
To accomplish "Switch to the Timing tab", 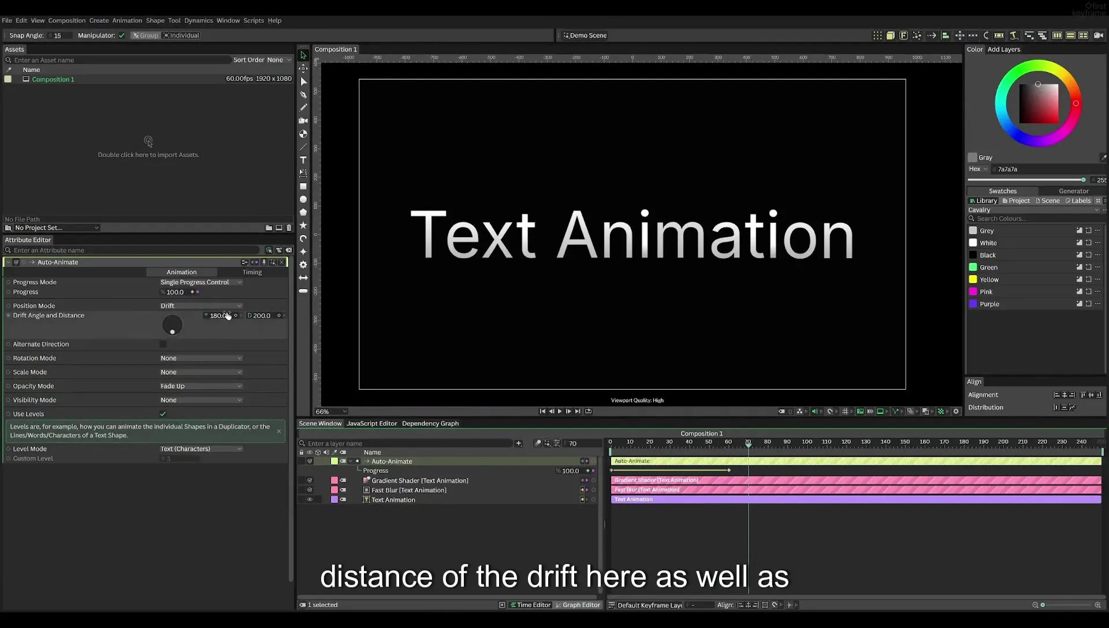I will [252, 272].
